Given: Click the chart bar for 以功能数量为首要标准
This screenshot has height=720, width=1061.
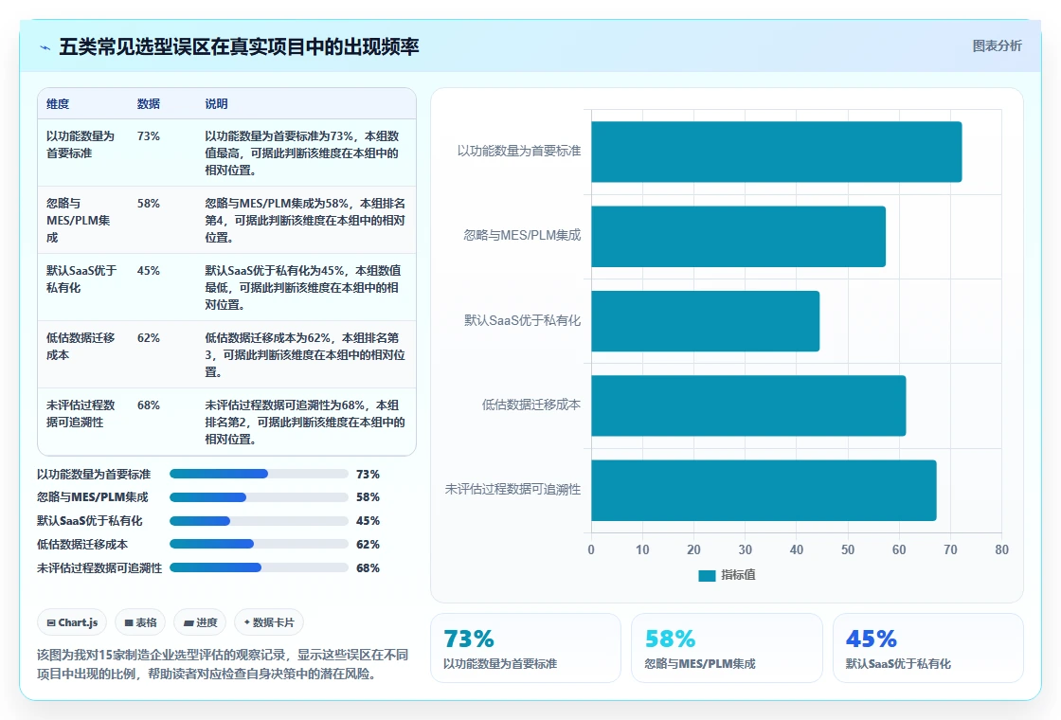Looking at the screenshot, I should coord(776,152).
